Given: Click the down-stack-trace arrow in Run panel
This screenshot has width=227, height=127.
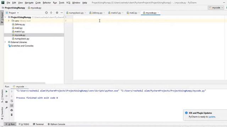Looking at the screenshot, I should click(x=12, y=96).
